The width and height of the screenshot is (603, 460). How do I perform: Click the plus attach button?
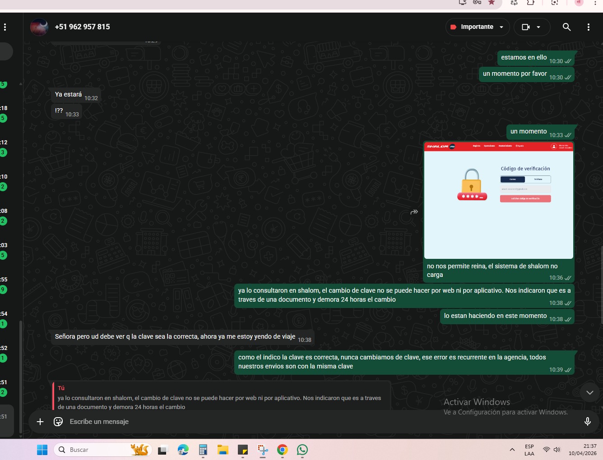click(x=40, y=422)
